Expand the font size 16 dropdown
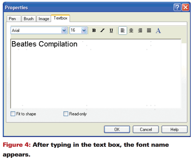The image size is (194, 159). click(84, 30)
